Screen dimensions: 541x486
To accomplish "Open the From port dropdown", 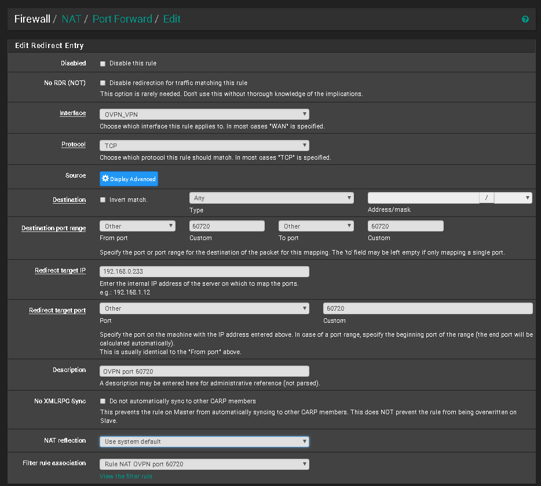I will [x=137, y=226].
